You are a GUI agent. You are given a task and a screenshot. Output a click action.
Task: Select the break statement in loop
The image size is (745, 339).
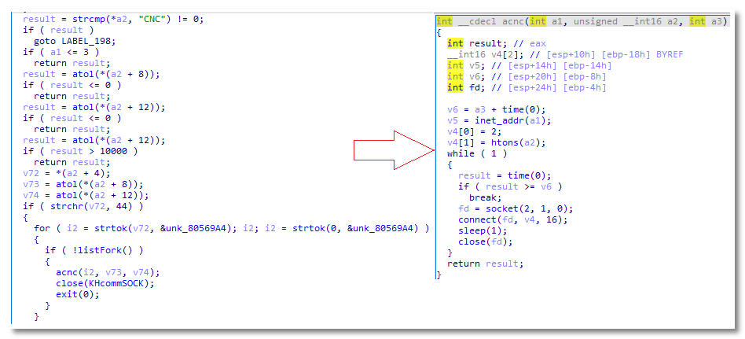[x=484, y=197]
